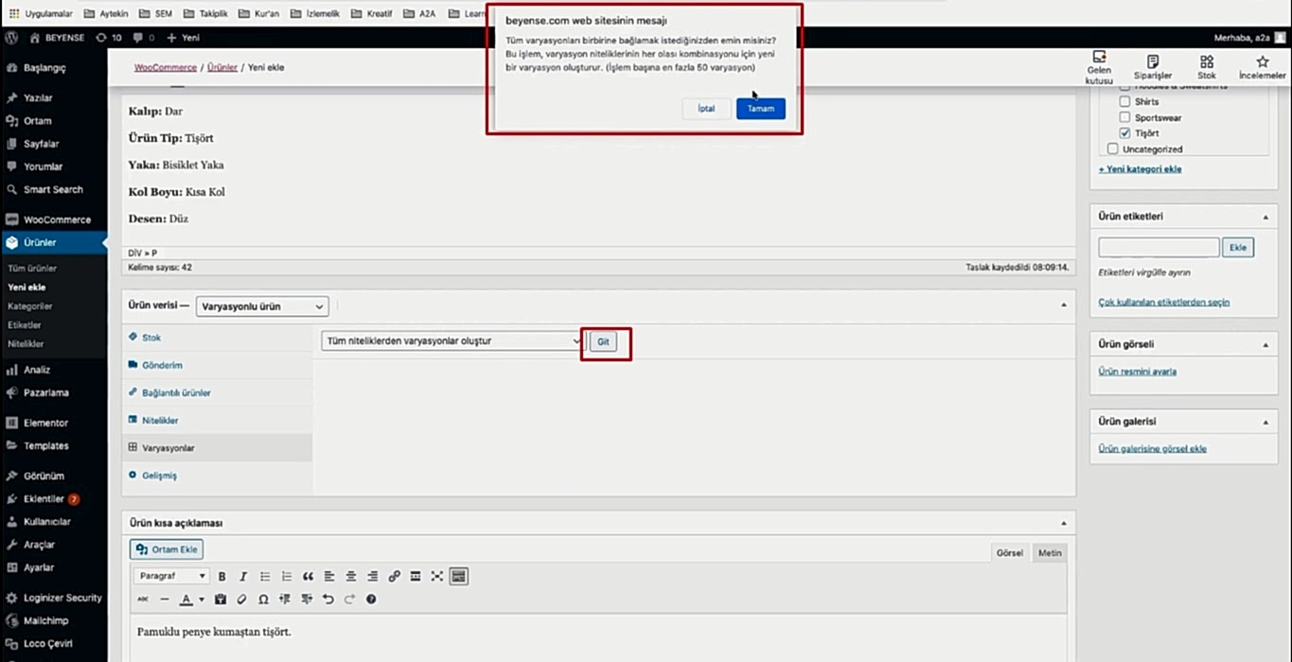
Task: Insert a horizontal line
Action: (x=165, y=599)
